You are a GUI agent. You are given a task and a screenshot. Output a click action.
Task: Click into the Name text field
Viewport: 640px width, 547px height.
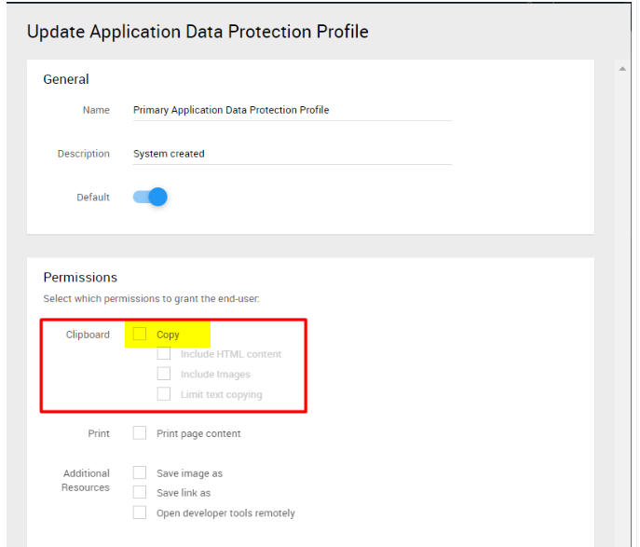pos(291,110)
